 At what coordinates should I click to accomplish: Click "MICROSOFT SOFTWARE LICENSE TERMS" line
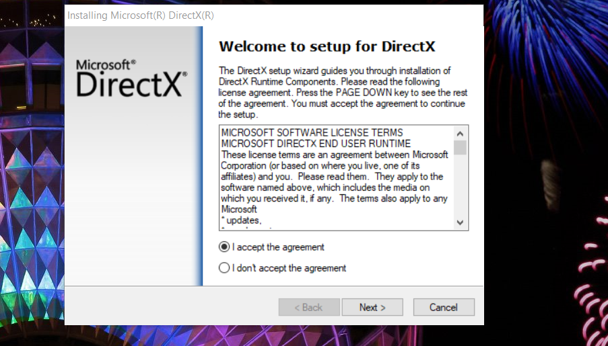(x=312, y=133)
